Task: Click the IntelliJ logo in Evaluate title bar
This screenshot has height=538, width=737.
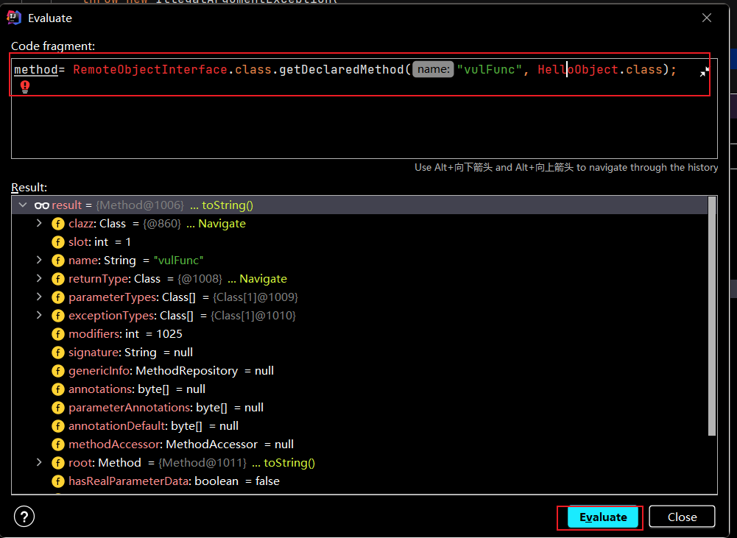Action: (14, 18)
